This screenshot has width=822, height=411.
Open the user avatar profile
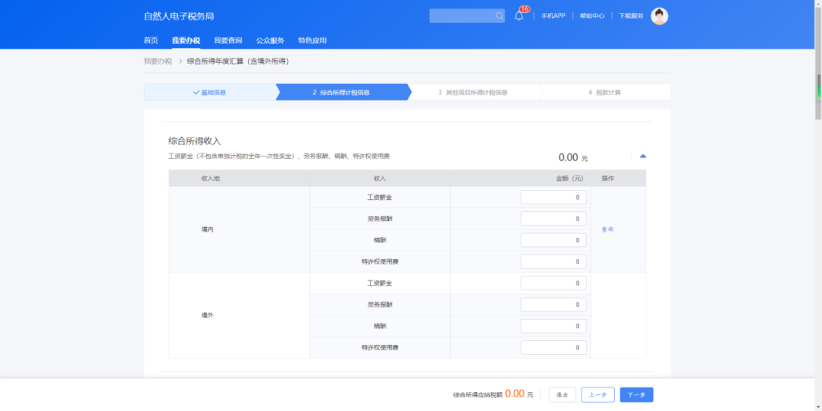pyautogui.click(x=659, y=16)
